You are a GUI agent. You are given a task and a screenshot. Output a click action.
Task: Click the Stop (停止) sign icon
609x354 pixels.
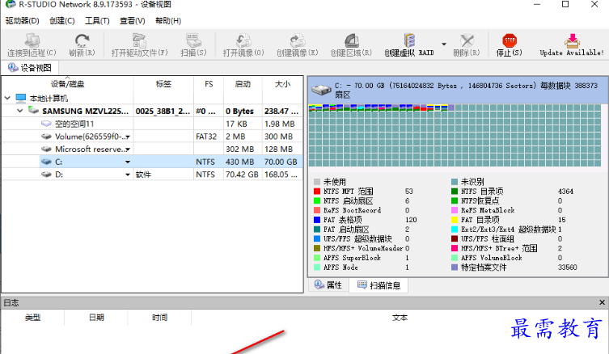(x=510, y=40)
